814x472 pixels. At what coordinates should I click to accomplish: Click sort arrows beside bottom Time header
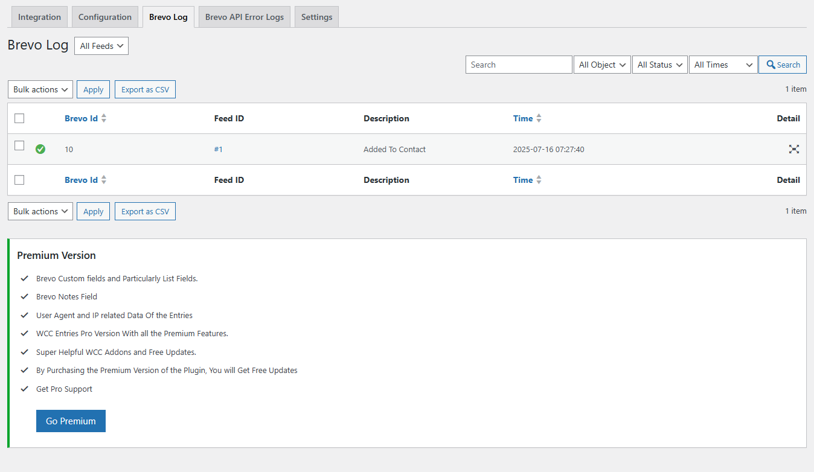pyautogui.click(x=539, y=180)
